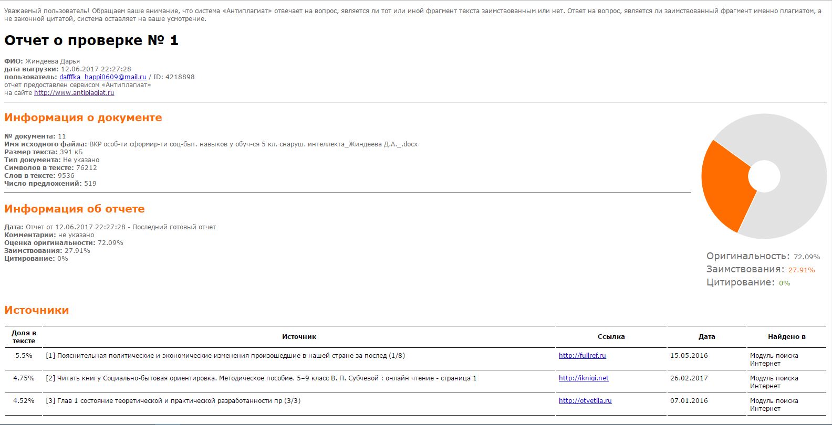
Task: Click the orange borrowed-text pie chart segment
Action: tap(725, 184)
